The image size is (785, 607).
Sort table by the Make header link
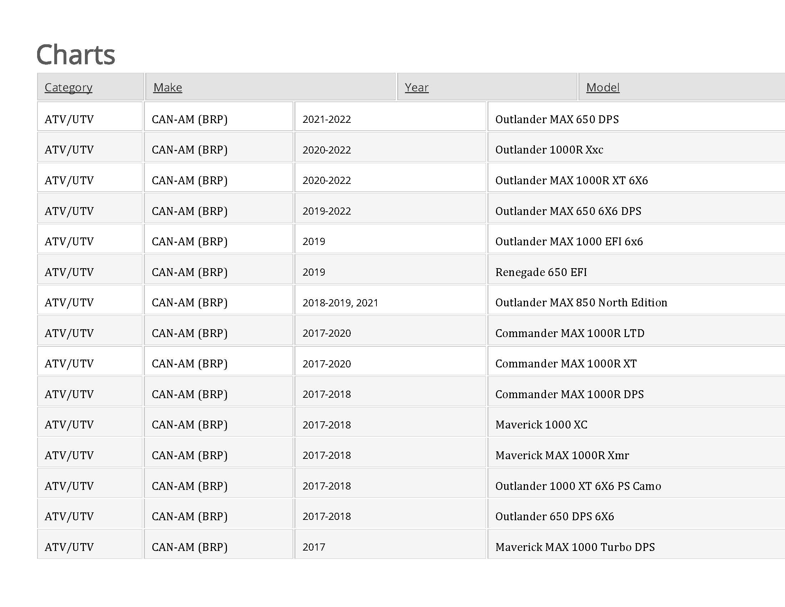click(x=167, y=87)
